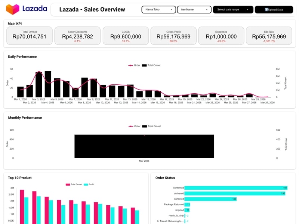Toggle Order series in Daily Performance legend
This screenshot has height=224, width=299.
(x=135, y=65)
